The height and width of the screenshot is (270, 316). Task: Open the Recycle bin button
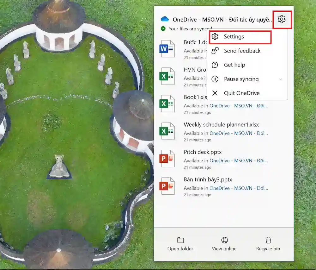(268, 244)
